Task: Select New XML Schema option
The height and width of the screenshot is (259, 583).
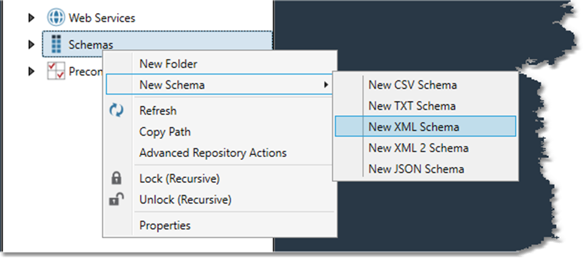Action: (414, 127)
